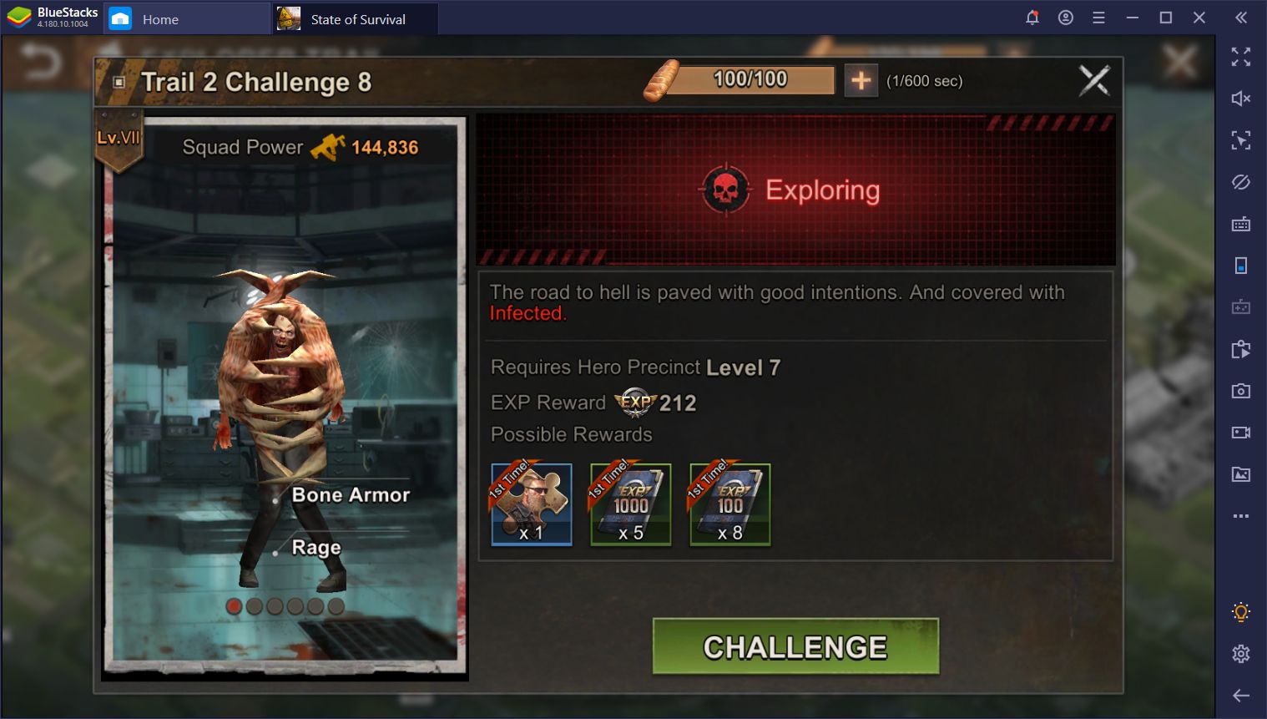Viewport: 1267px width, 719px height.
Task: Select the EXP 100 book reward
Action: [730, 504]
